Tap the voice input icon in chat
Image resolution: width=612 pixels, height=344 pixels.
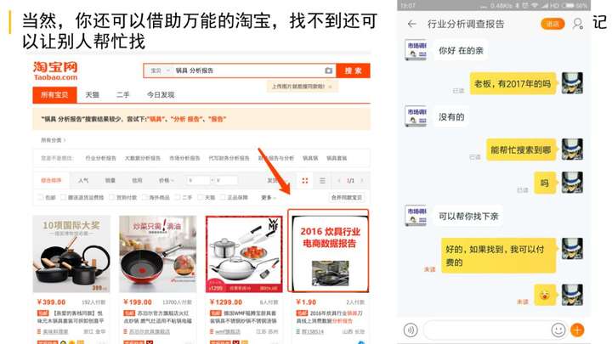click(411, 330)
